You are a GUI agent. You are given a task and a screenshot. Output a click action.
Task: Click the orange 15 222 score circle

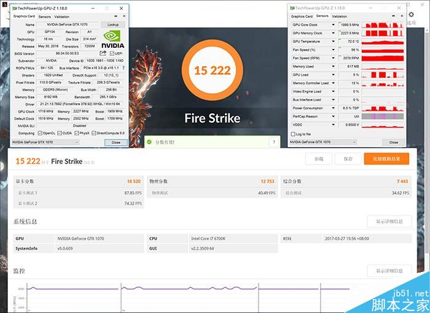213,70
